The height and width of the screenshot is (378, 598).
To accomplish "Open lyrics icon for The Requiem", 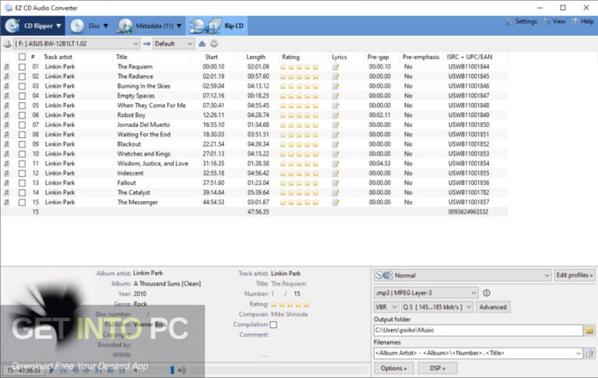I will (336, 67).
